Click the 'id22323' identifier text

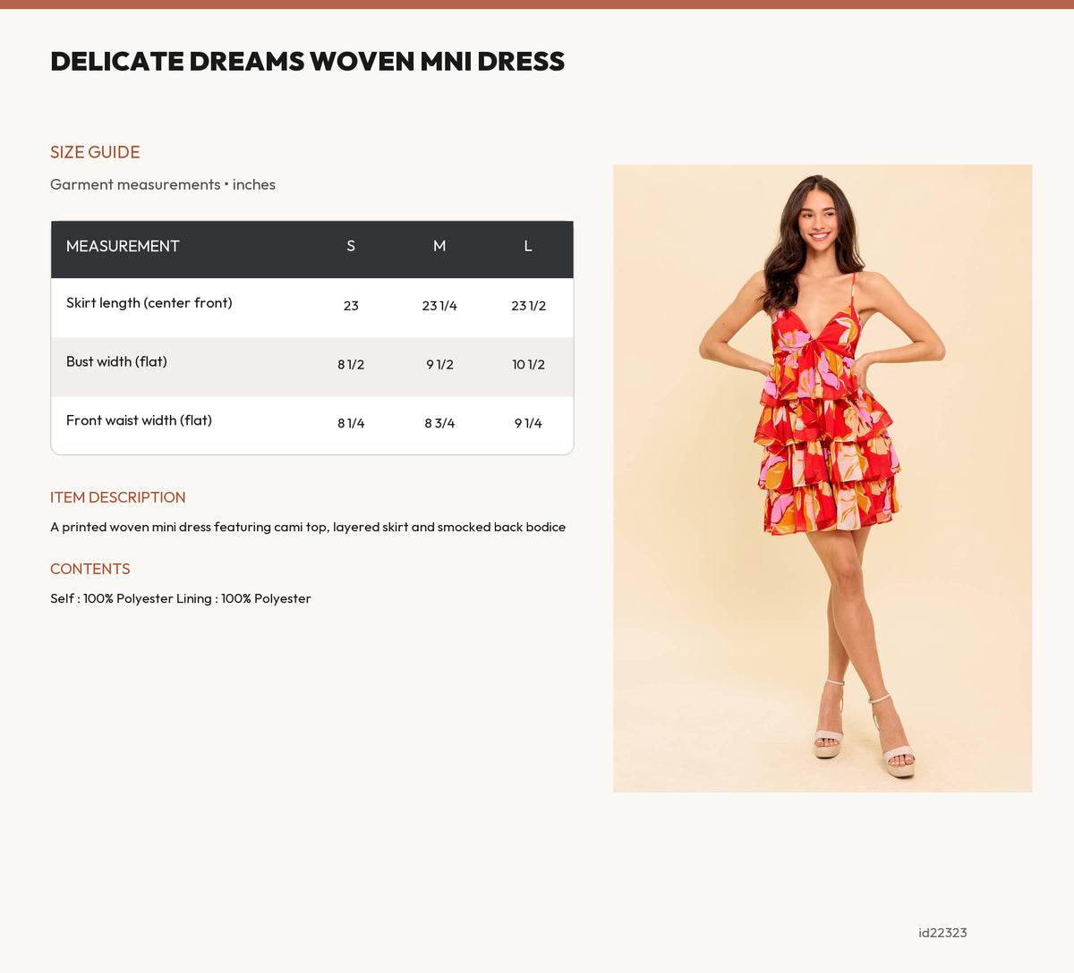[x=942, y=933]
